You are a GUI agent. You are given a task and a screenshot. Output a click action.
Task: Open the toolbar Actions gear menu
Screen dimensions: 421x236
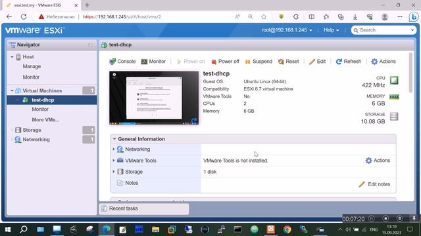pyautogui.click(x=384, y=62)
